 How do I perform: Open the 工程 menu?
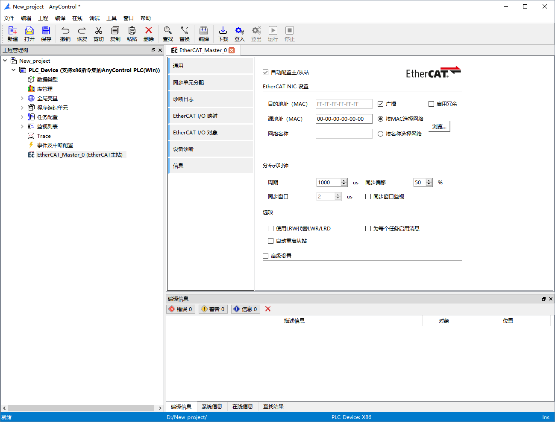[x=43, y=18]
